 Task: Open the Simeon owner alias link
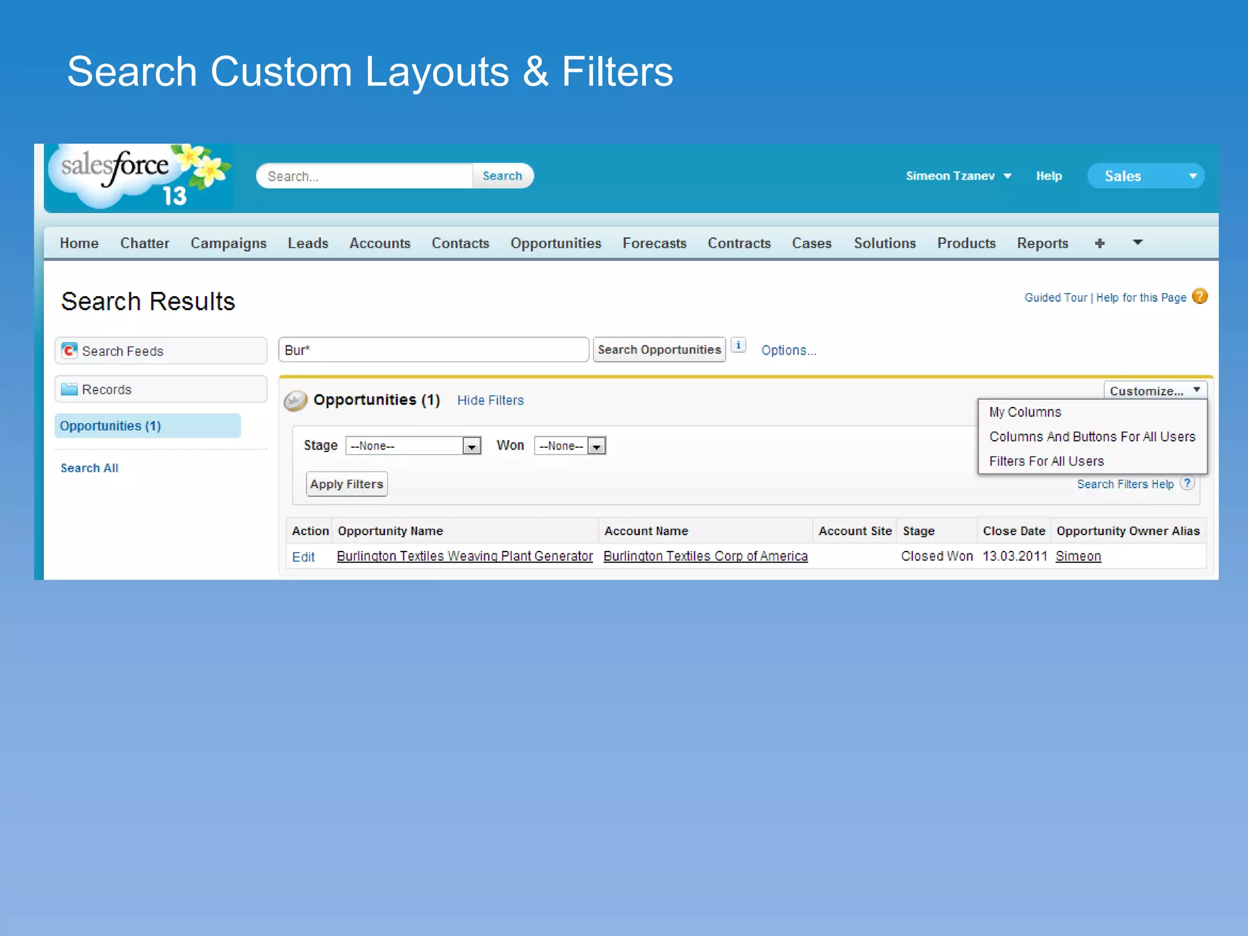(1078, 556)
